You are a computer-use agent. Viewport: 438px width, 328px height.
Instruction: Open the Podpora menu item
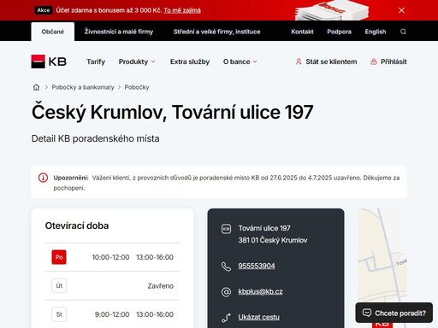click(x=339, y=32)
